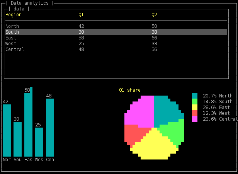Viewport: 238px width, 174px height.
Task: Click West's Q2 value 33
Action: [x=154, y=44]
